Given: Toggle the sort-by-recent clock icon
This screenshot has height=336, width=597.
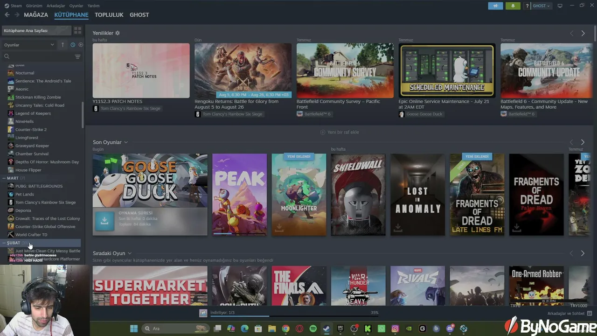Looking at the screenshot, I should 73,45.
